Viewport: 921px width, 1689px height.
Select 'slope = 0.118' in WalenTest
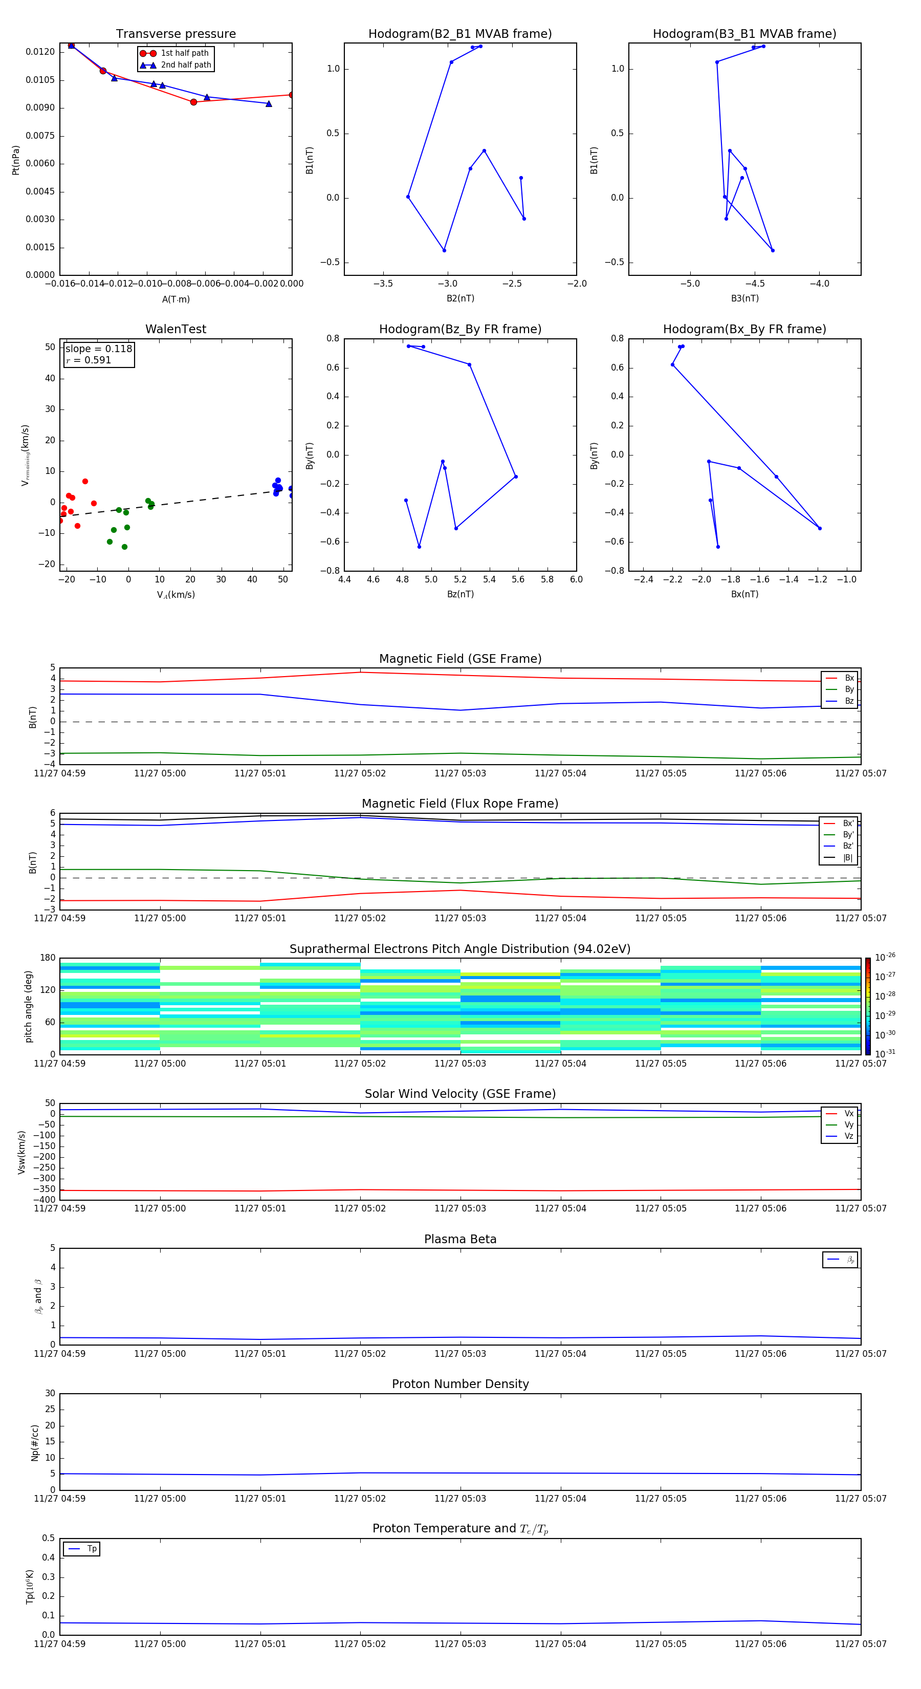point(98,349)
